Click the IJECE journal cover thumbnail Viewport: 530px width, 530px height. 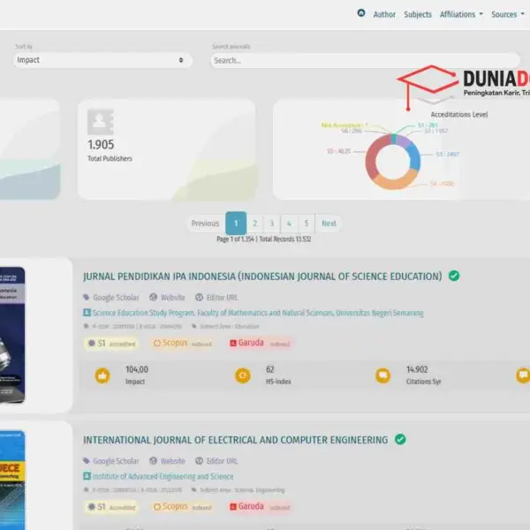(12, 480)
